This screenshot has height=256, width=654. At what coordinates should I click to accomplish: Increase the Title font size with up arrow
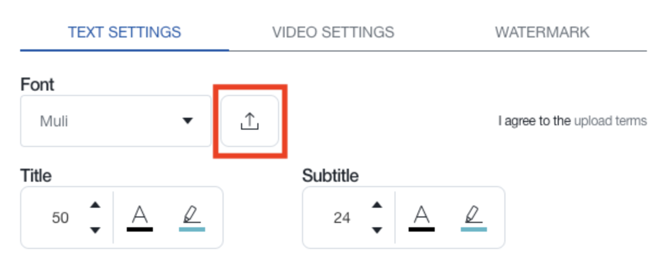click(95, 205)
